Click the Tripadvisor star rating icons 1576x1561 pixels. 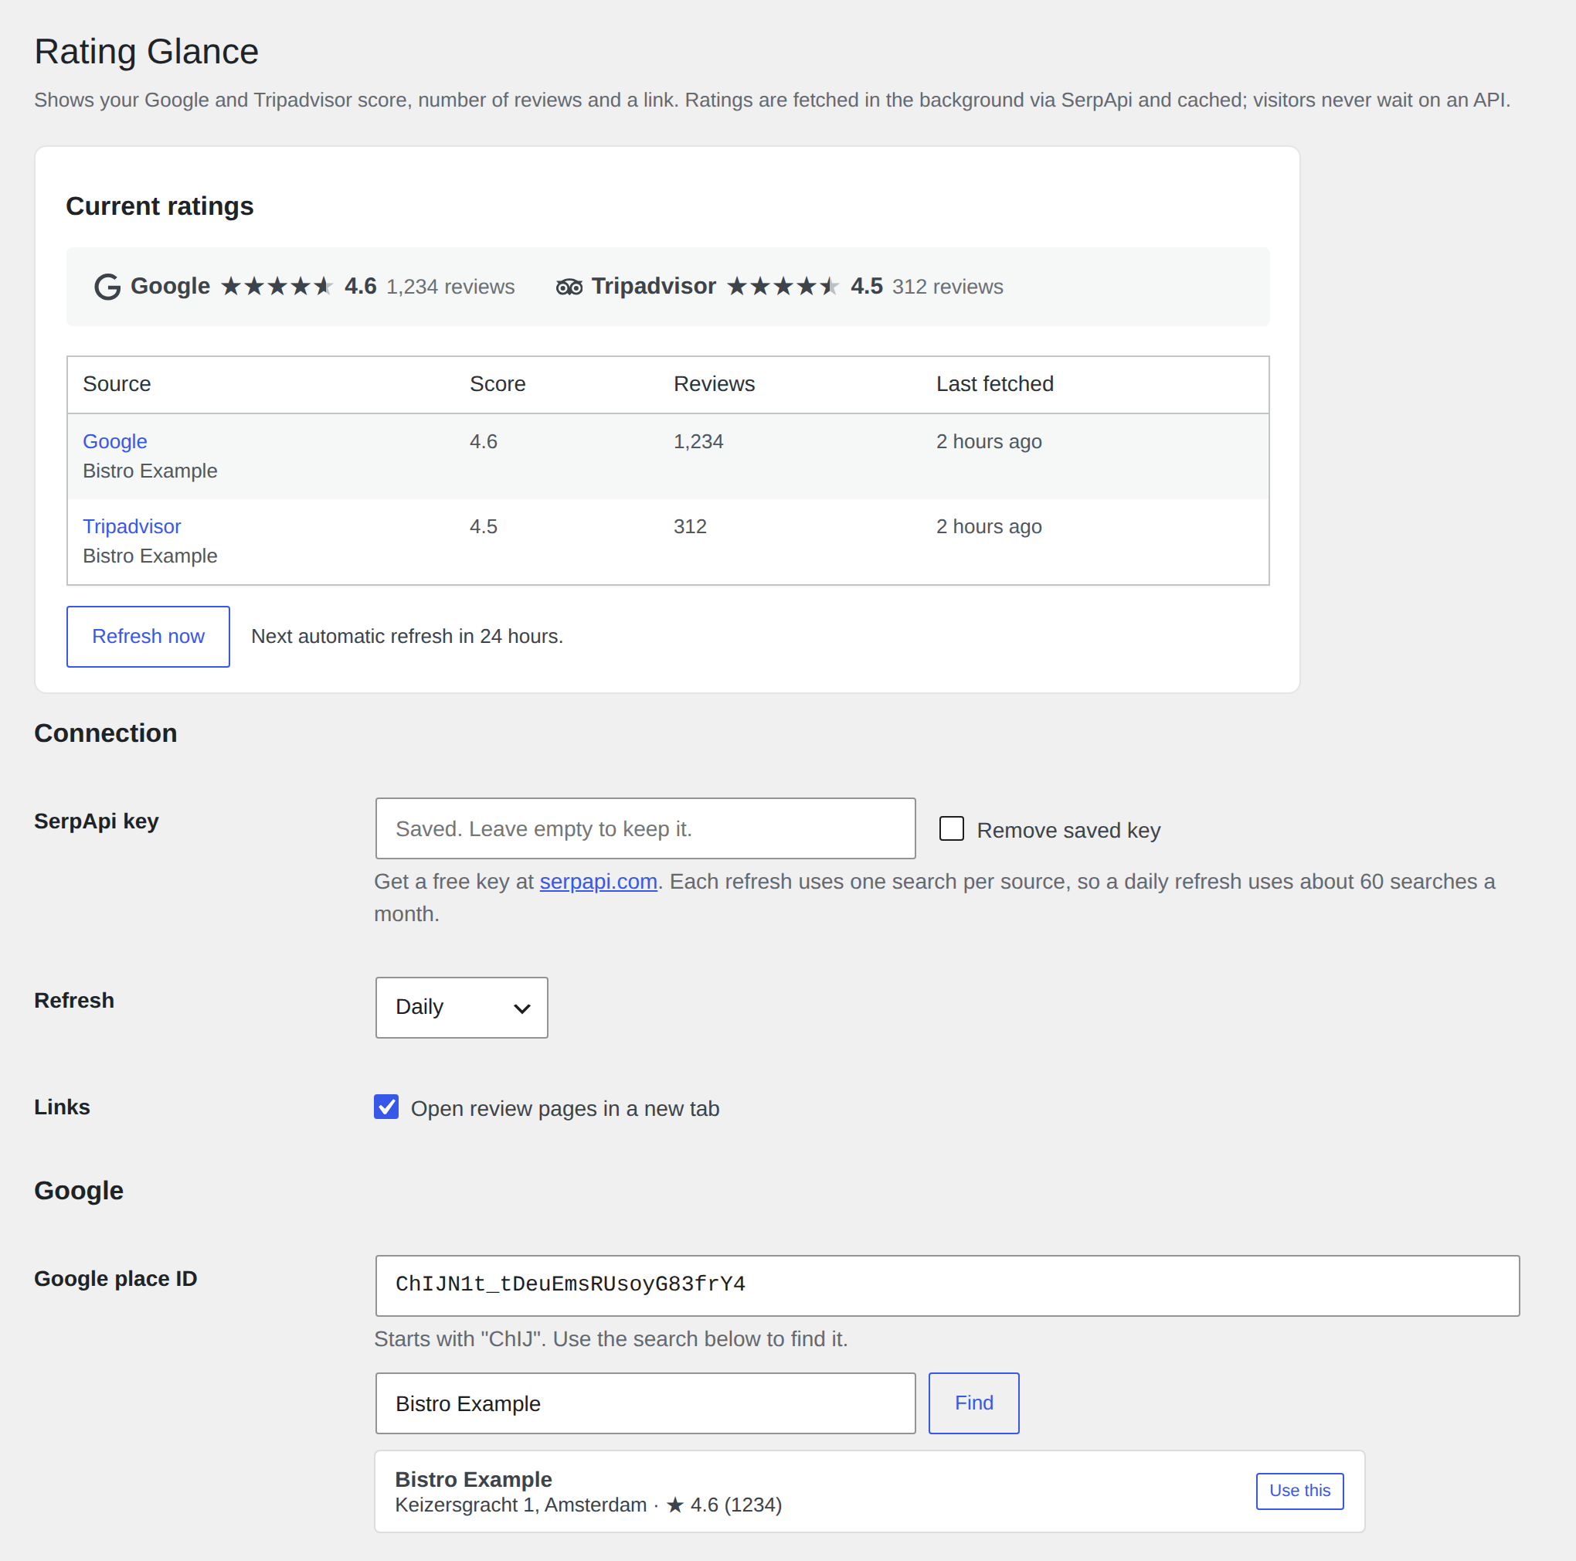[783, 287]
